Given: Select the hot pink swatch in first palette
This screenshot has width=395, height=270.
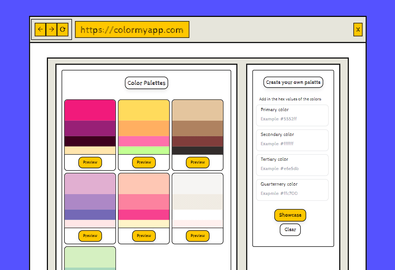Looking at the screenshot, I should tap(90, 110).
